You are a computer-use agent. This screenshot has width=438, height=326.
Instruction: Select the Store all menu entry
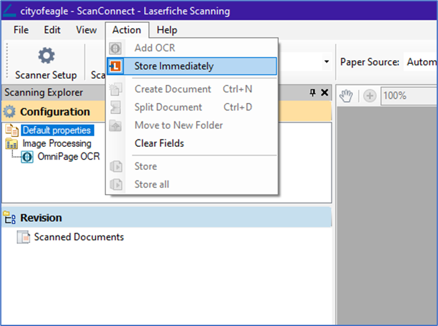pyautogui.click(x=192, y=185)
